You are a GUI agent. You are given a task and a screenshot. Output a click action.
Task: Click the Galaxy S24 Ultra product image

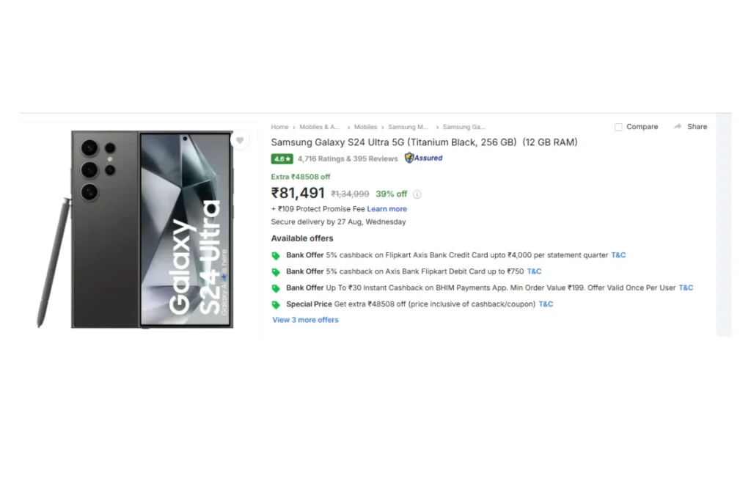[x=135, y=230]
